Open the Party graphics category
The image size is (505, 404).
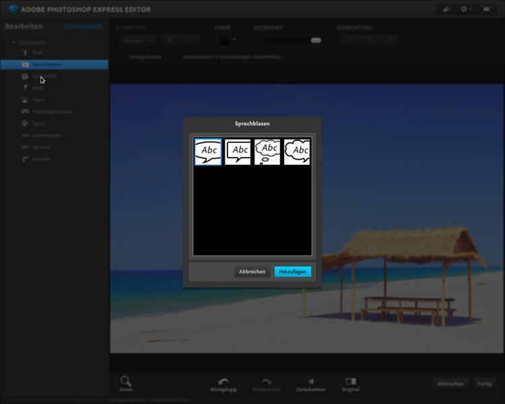(33, 88)
